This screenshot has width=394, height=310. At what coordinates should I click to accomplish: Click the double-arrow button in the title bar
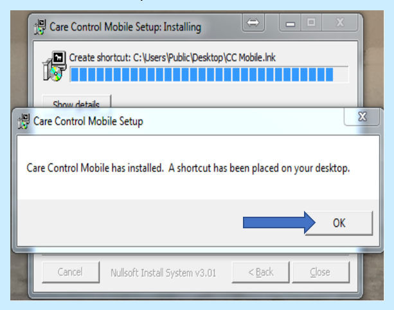(x=253, y=23)
